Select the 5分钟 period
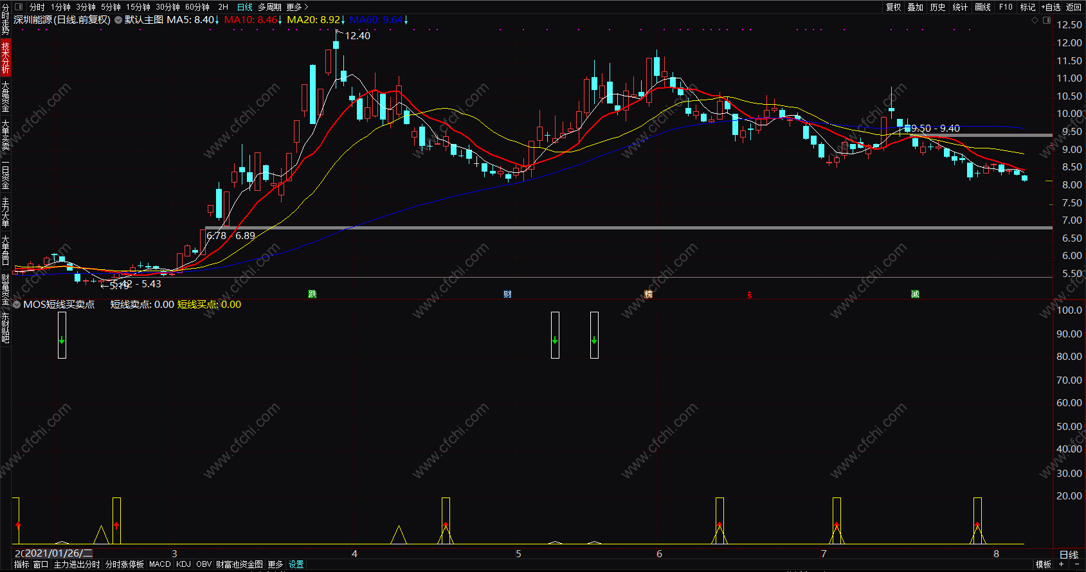The height and width of the screenshot is (572, 1086). [x=111, y=7]
